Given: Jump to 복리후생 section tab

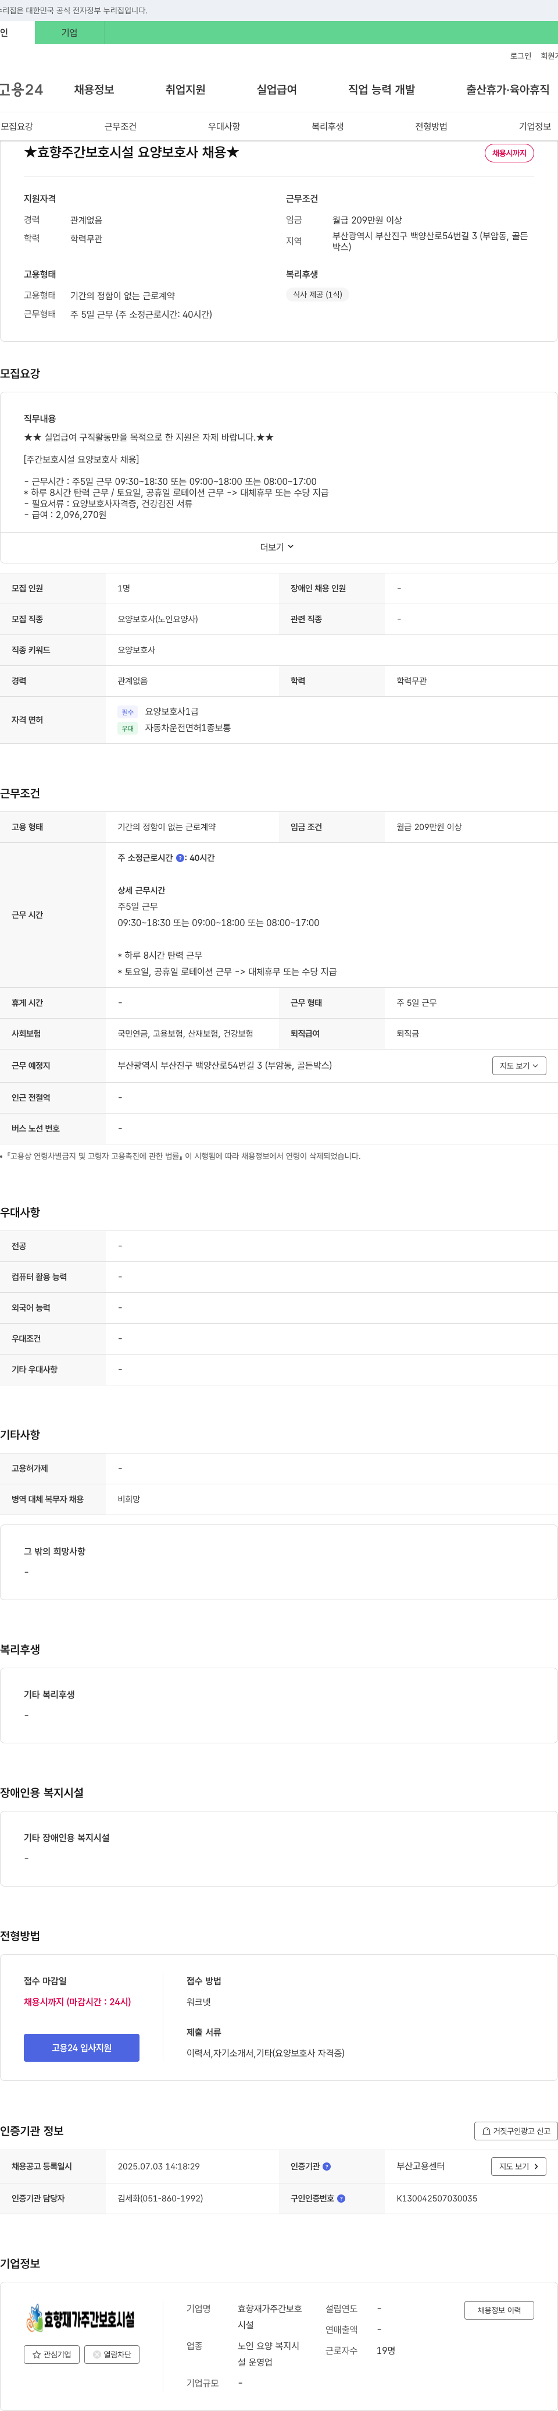Looking at the screenshot, I should coord(328,126).
